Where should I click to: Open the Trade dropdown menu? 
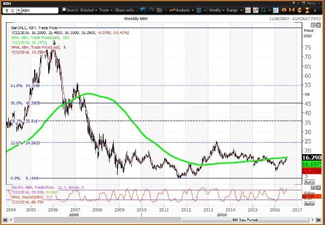pos(106,10)
